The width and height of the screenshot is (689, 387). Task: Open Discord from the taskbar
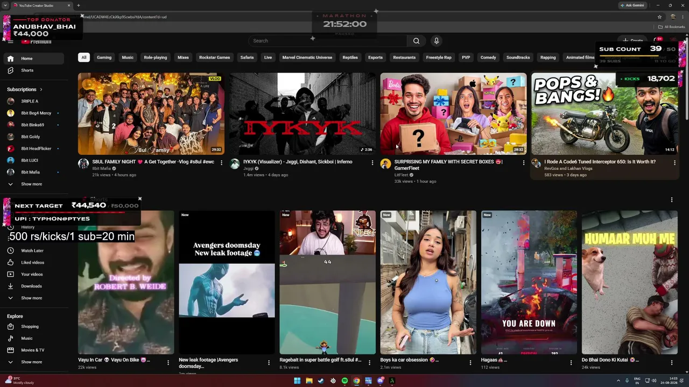[x=380, y=381]
